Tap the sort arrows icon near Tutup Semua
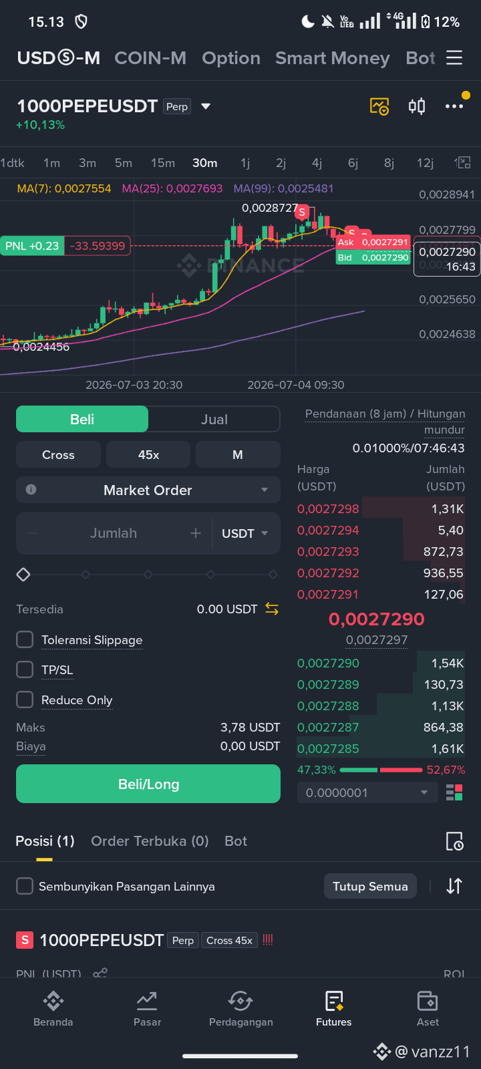 click(454, 886)
